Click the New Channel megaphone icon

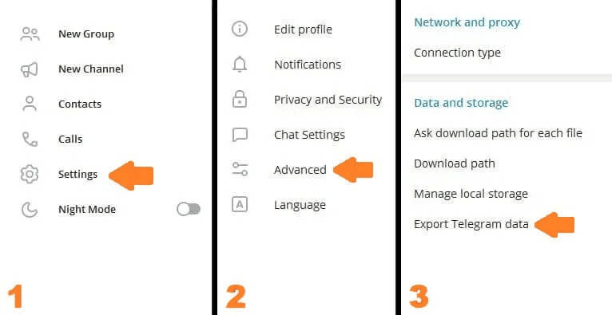[x=30, y=69]
